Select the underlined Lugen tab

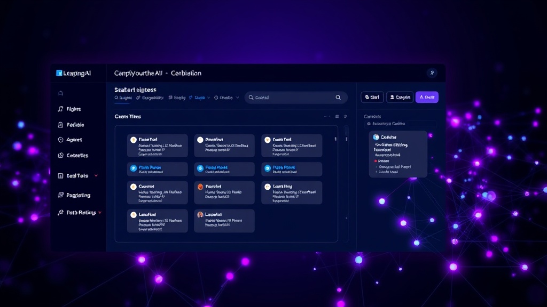[123, 98]
